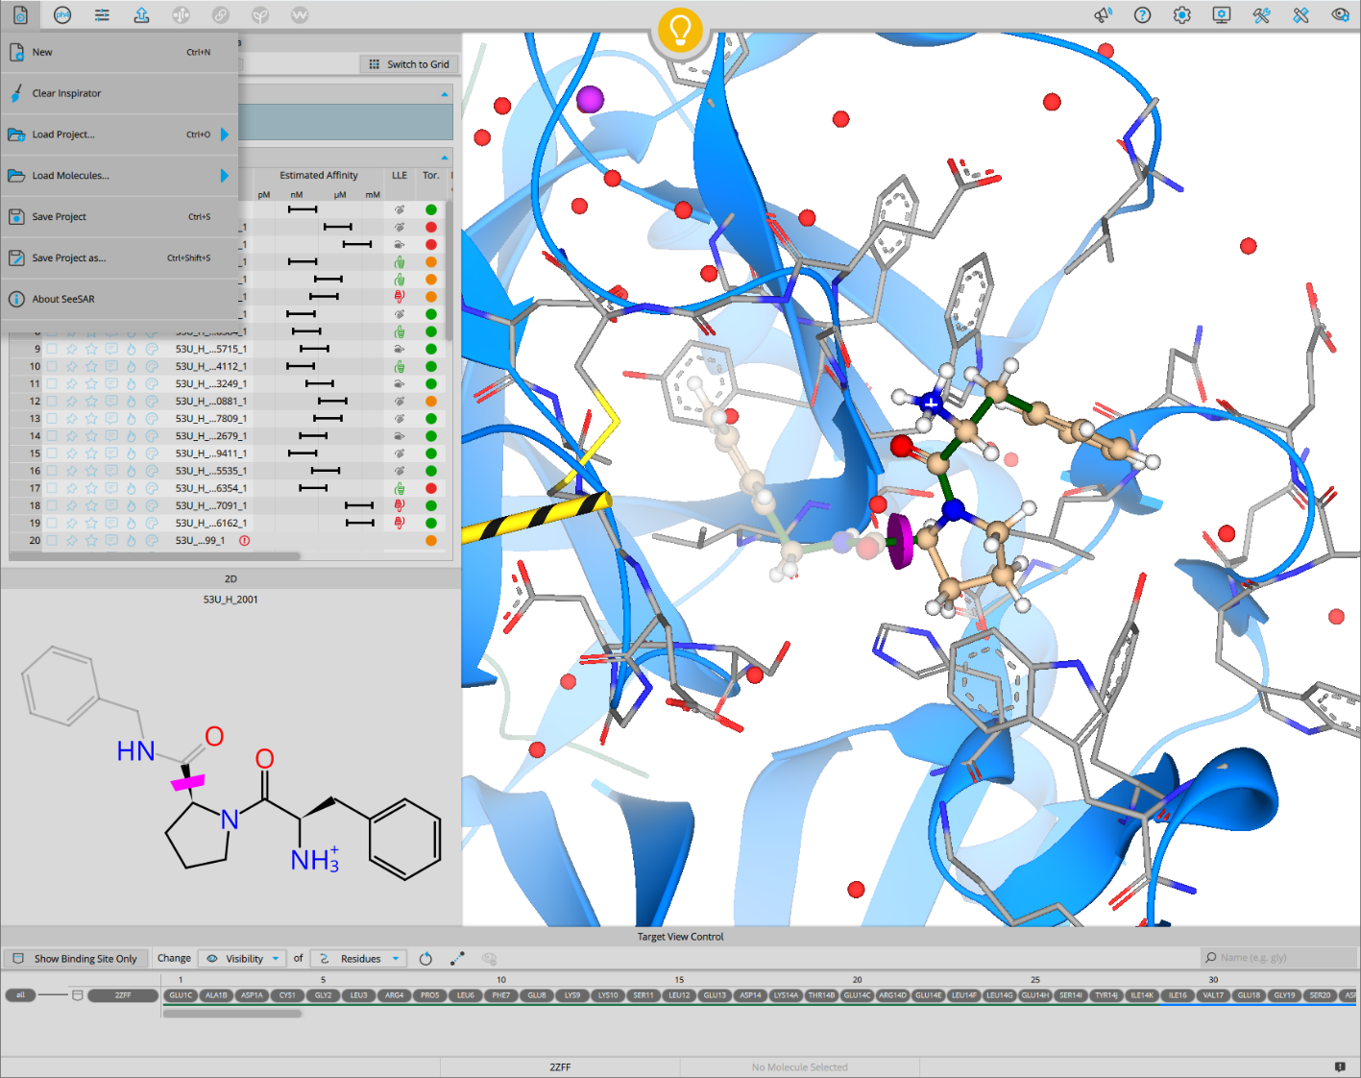This screenshot has width=1361, height=1078.
Task: Click the reset rotation icon in Target View
Action: 425,959
